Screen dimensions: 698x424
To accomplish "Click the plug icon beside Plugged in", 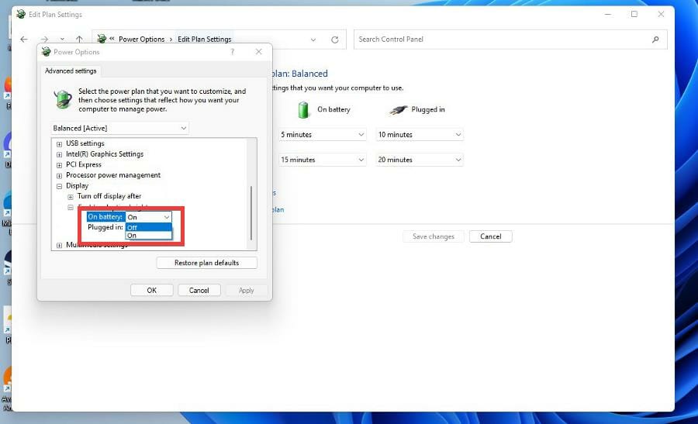I will pyautogui.click(x=399, y=109).
